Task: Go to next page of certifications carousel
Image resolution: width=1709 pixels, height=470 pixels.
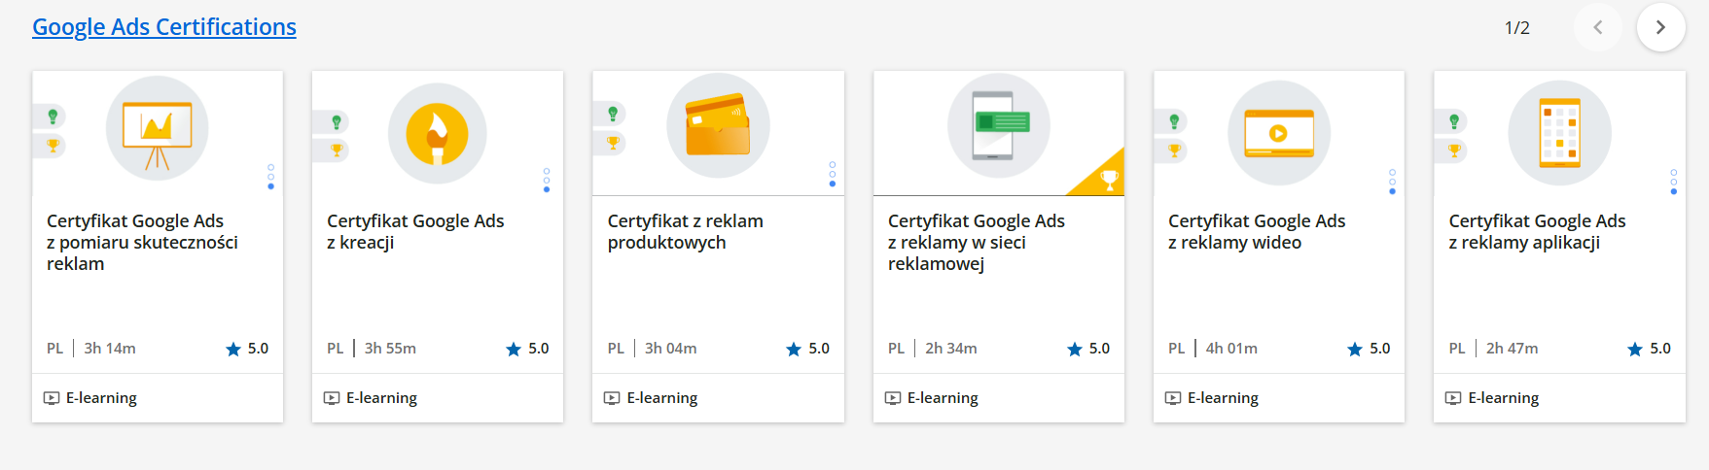Action: [1660, 27]
